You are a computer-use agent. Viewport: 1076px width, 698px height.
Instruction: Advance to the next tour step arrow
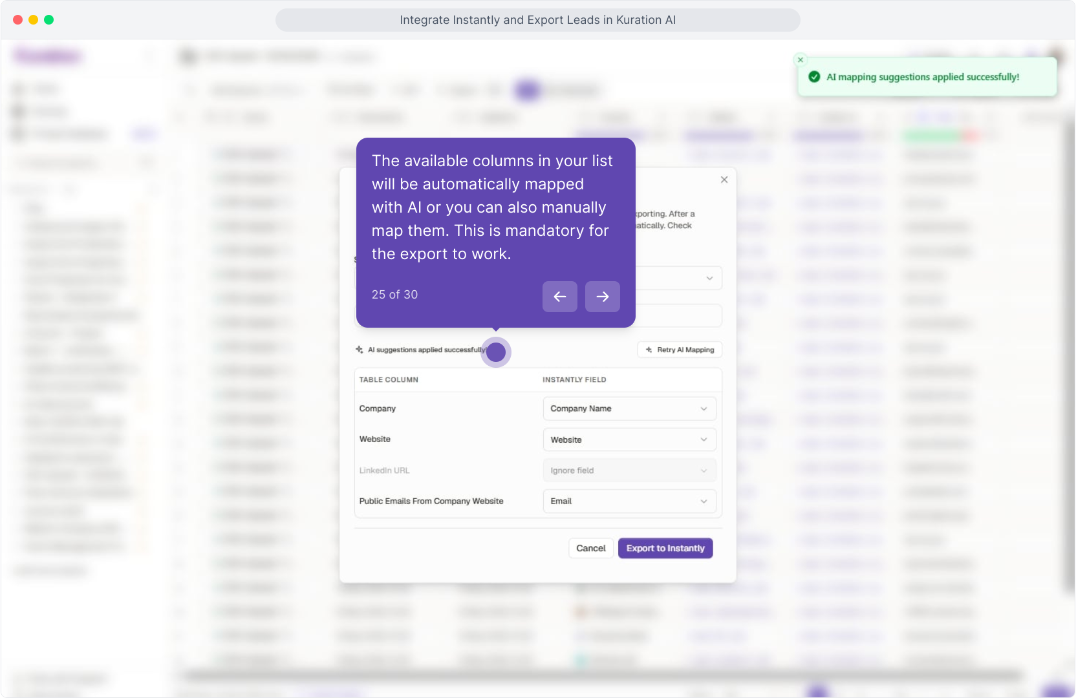pos(602,297)
